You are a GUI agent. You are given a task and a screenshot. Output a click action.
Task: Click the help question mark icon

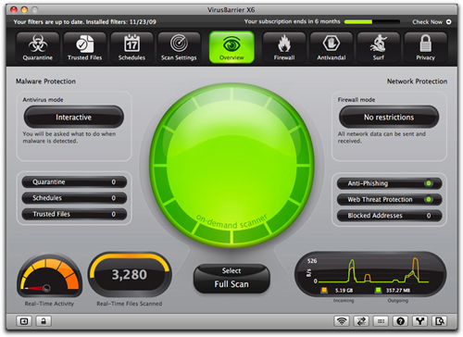point(400,321)
